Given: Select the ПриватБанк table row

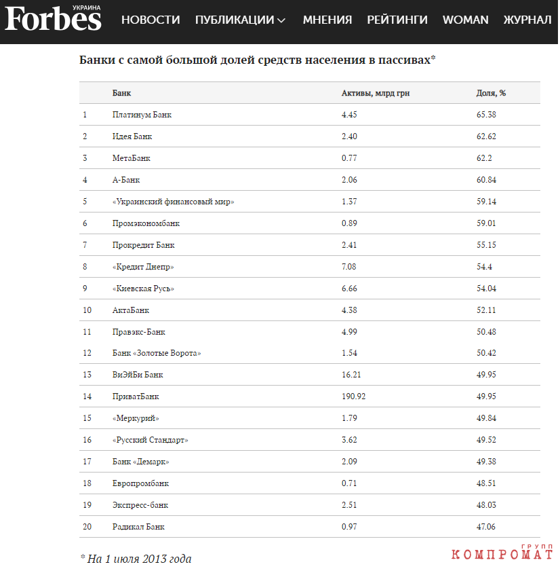Looking at the screenshot, I should tap(310, 396).
